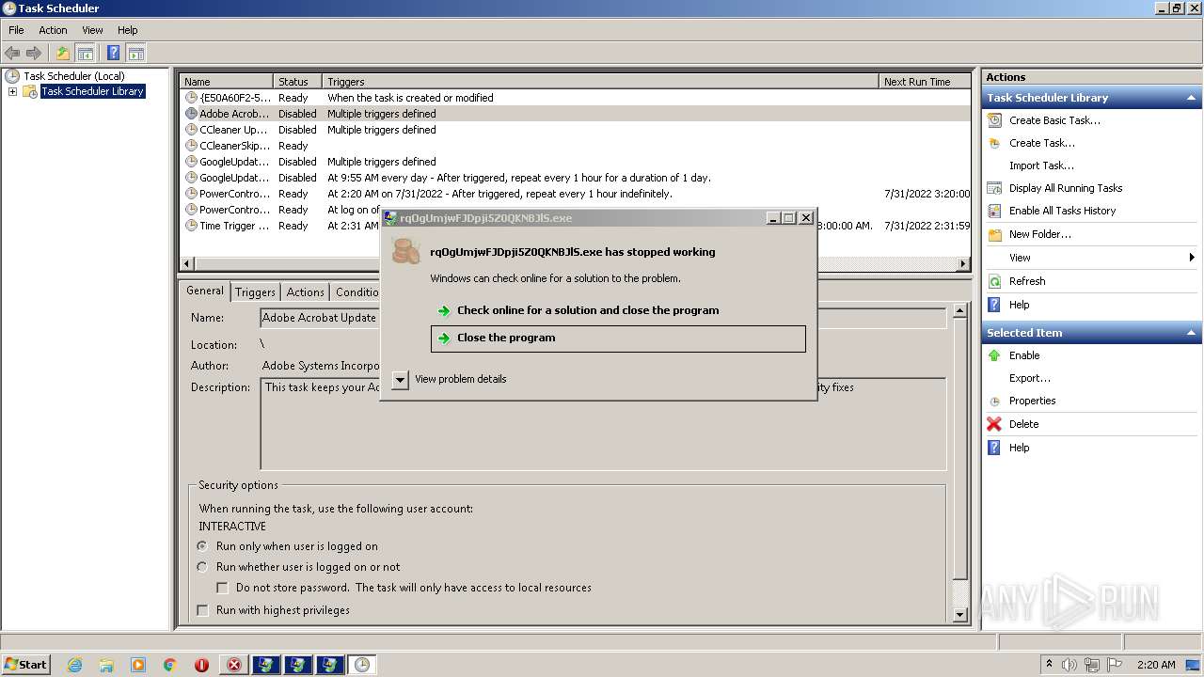The width and height of the screenshot is (1204, 677).
Task: Expand View problem details arrow
Action: click(x=400, y=379)
